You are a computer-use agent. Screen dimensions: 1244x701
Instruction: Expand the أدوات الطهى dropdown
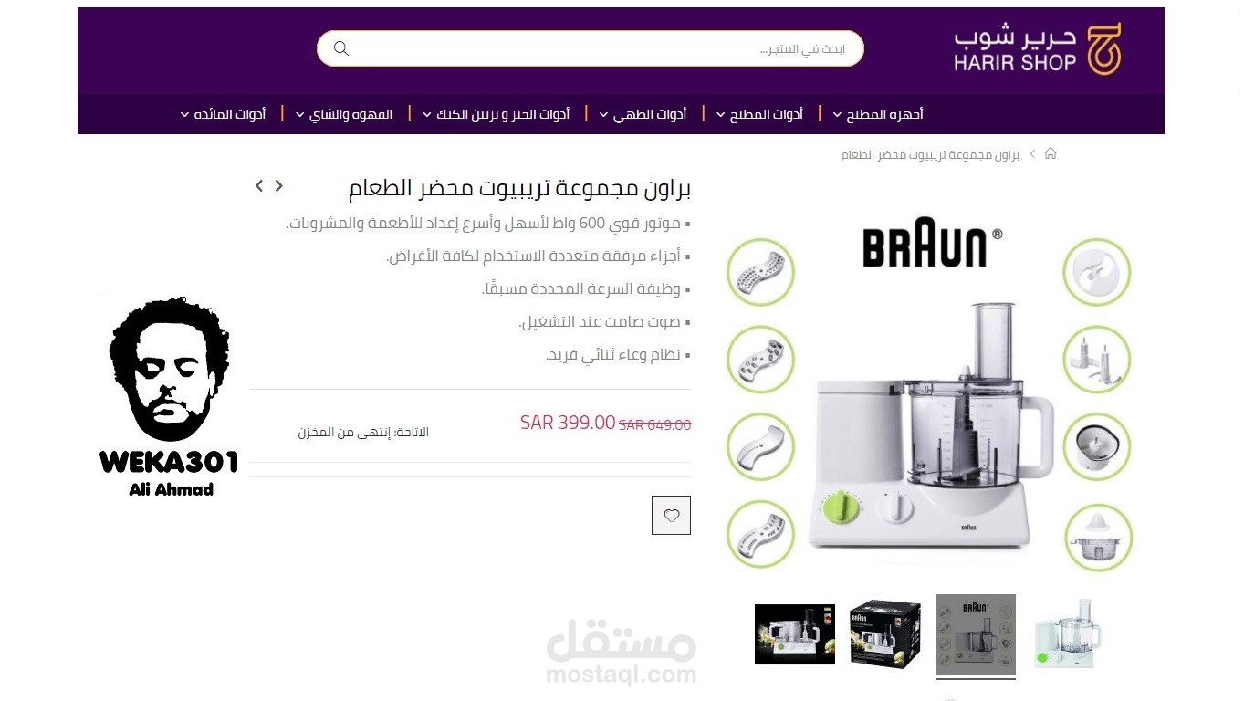[643, 114]
